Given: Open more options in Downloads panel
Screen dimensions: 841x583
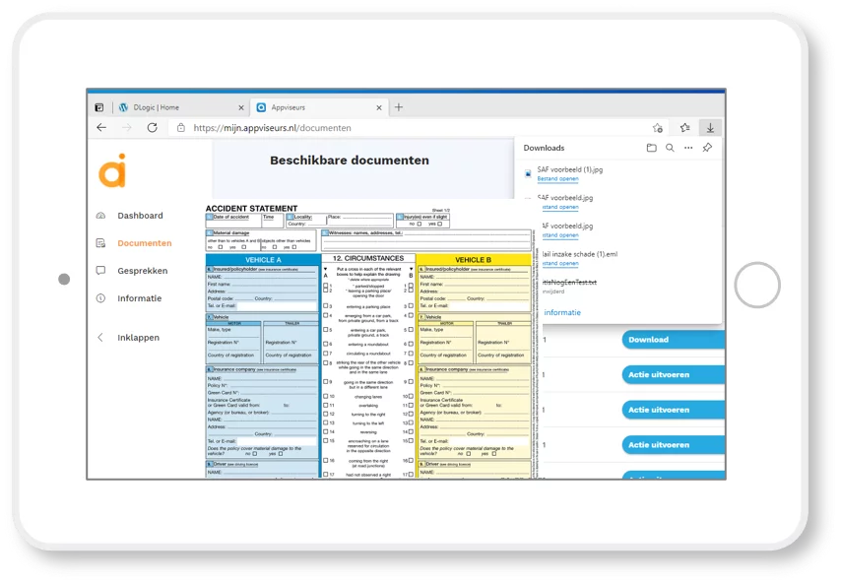Looking at the screenshot, I should (688, 148).
